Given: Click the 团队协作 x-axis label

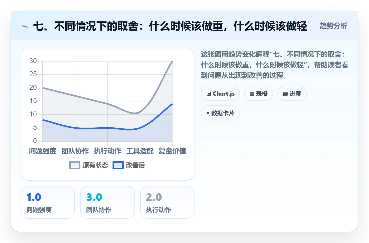Looking at the screenshot, I should coord(75,151).
